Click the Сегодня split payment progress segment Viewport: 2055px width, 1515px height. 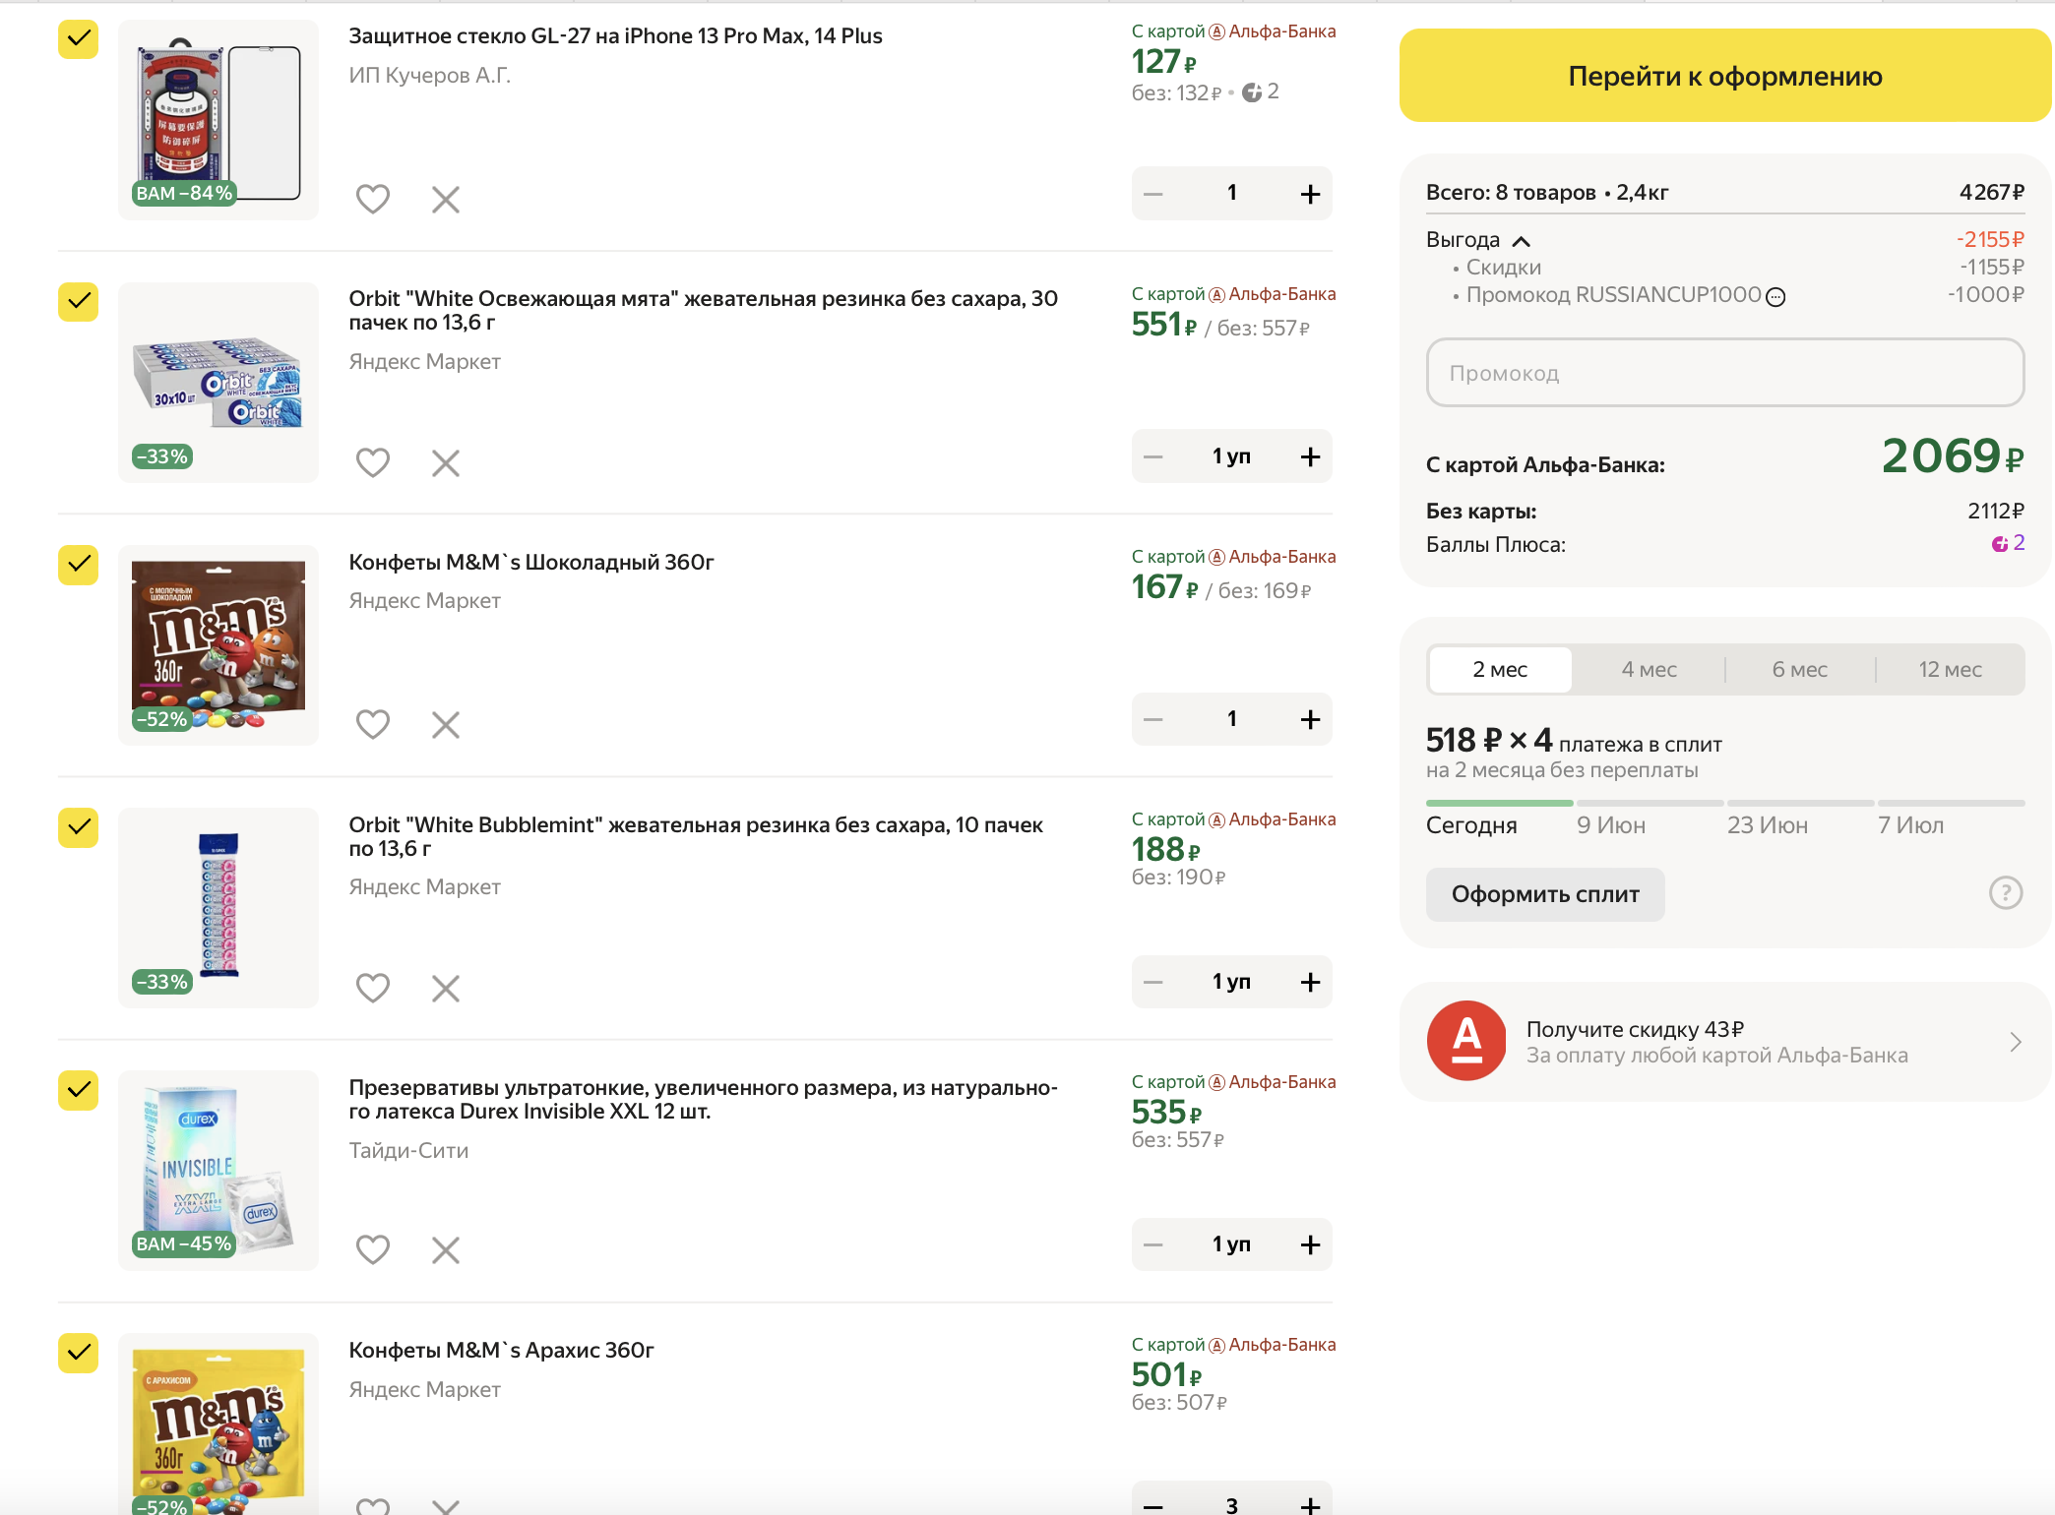click(x=1499, y=804)
